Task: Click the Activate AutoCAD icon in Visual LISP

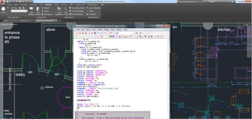Action: [x=110, y=36]
